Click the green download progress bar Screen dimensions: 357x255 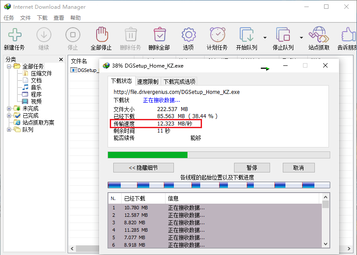pos(219,155)
